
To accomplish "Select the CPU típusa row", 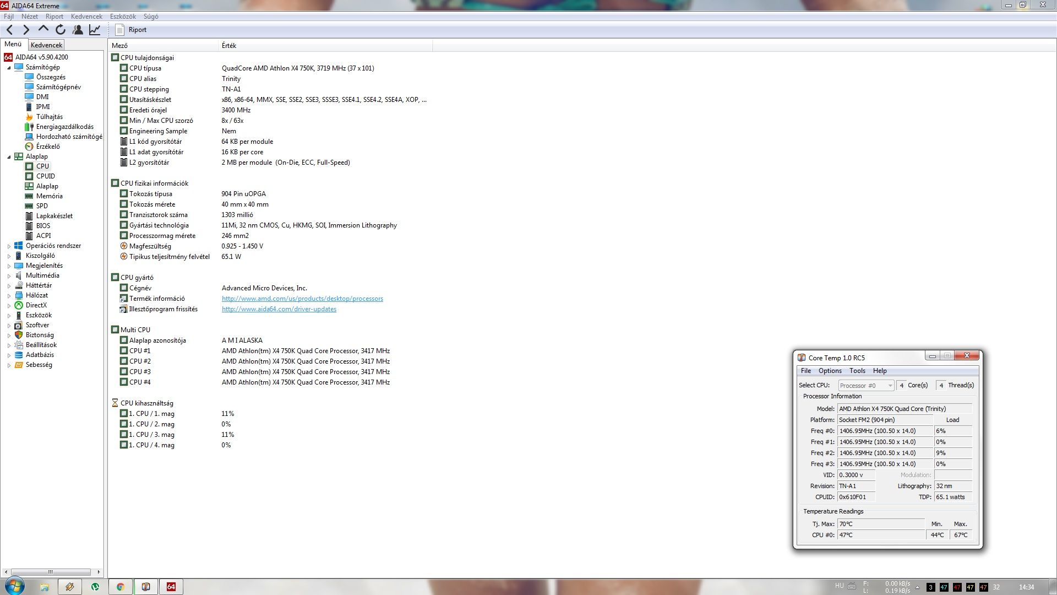I will pos(270,68).
